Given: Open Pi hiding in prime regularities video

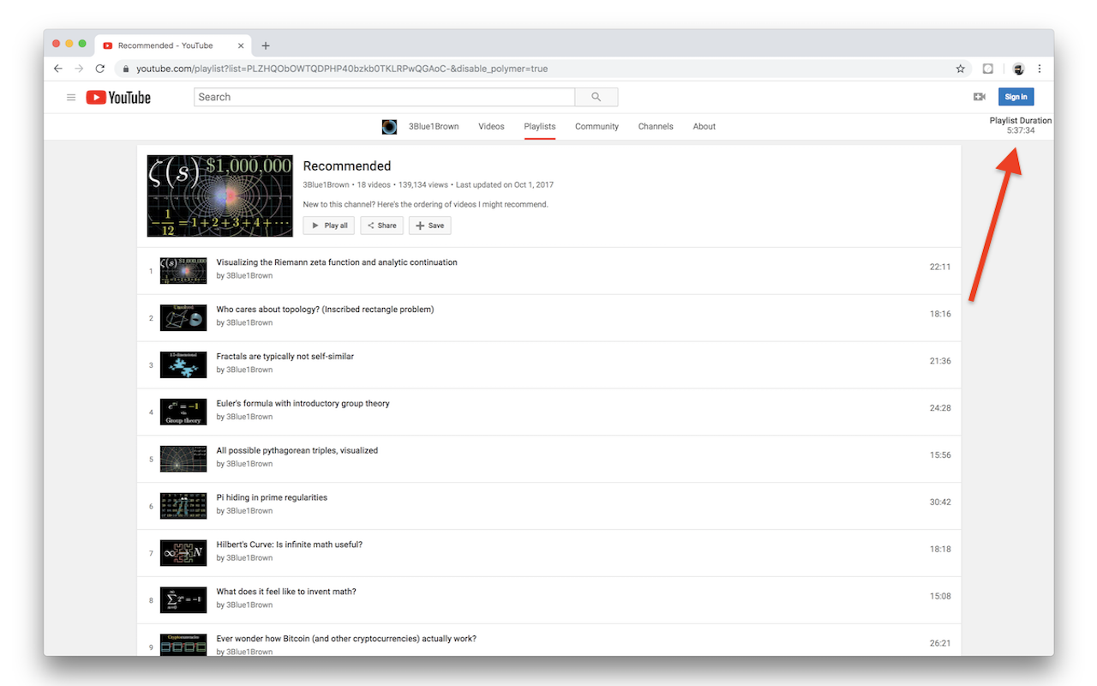Looking at the screenshot, I should [272, 498].
